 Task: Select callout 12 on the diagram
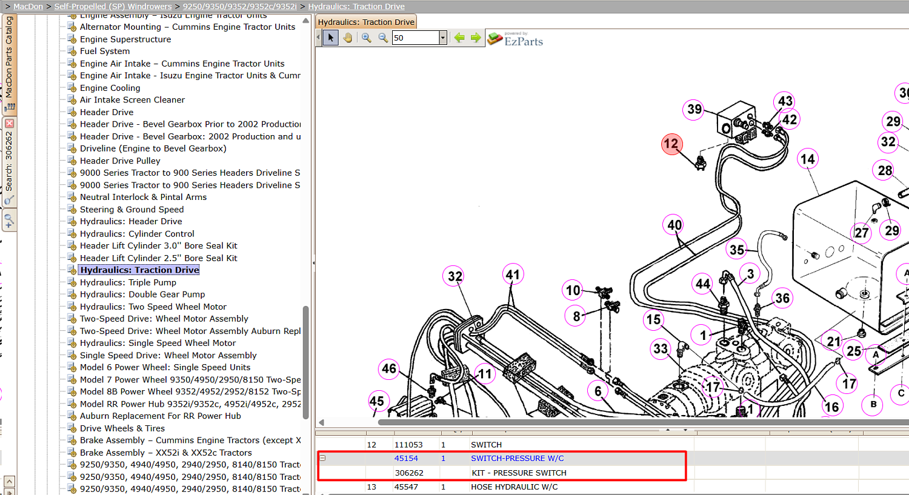[x=671, y=144]
